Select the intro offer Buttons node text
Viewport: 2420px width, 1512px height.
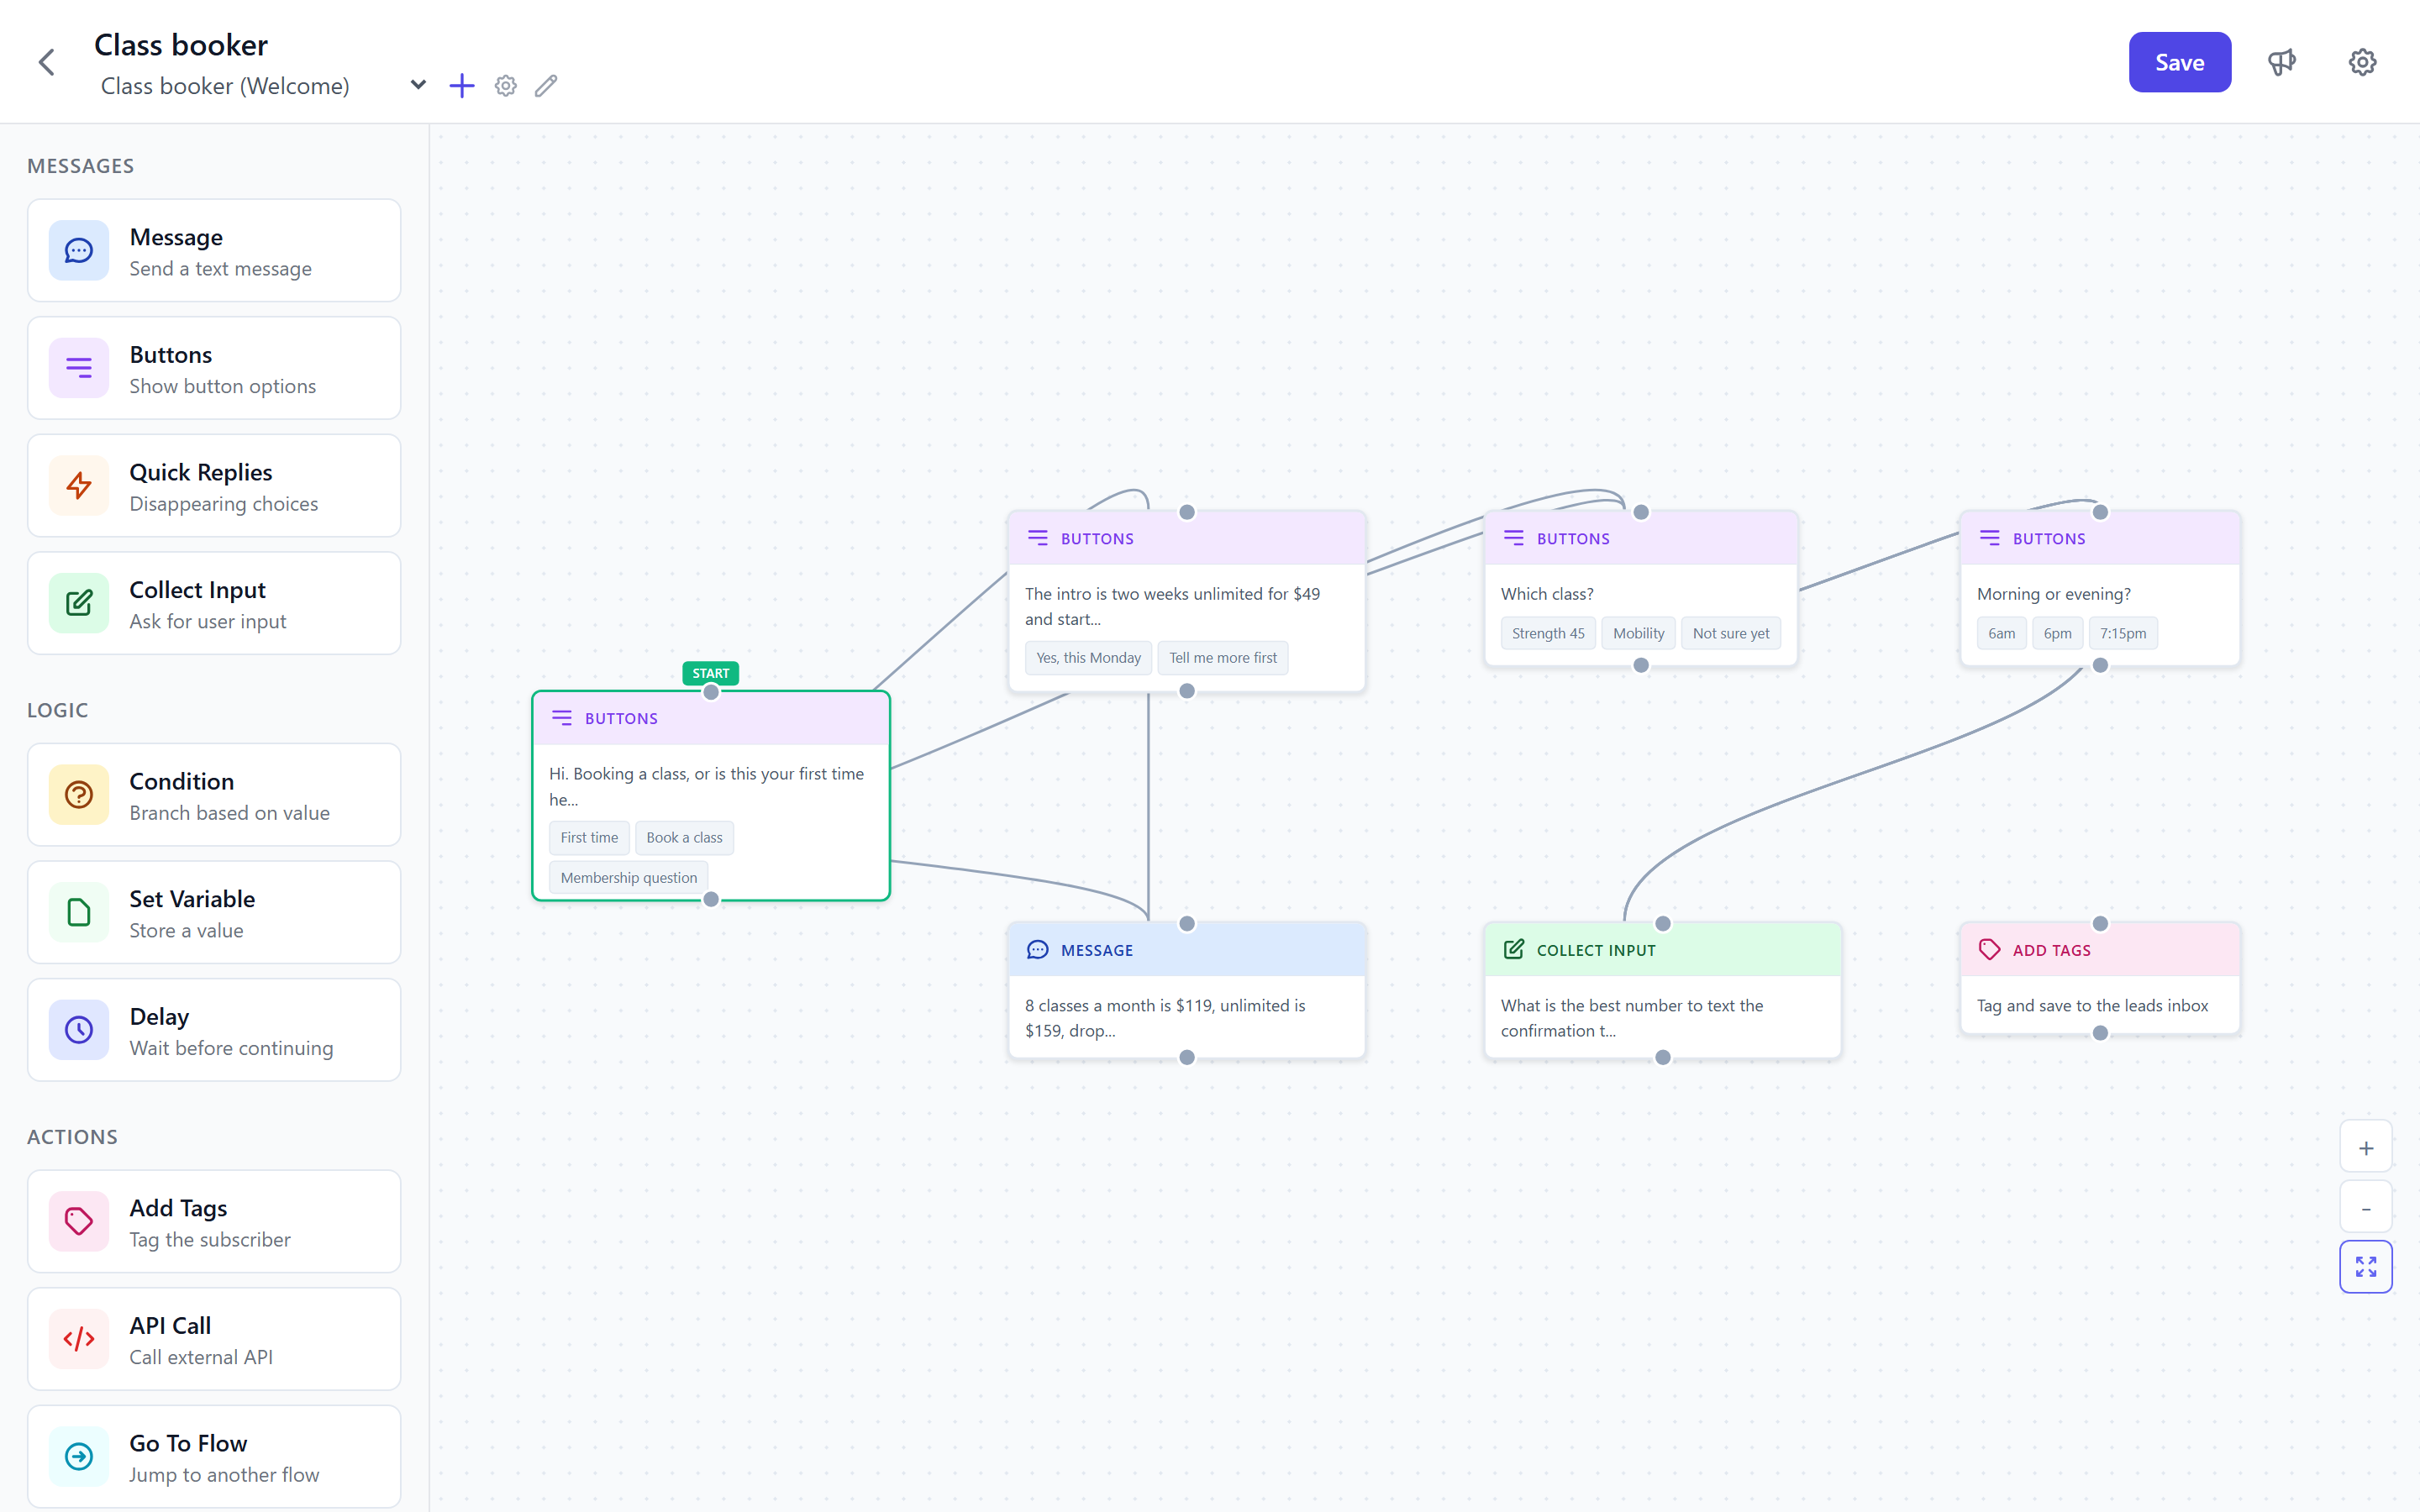point(1172,606)
